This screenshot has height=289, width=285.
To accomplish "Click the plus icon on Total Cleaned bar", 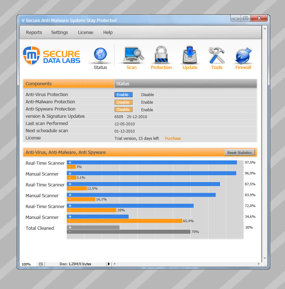I will tap(70, 228).
